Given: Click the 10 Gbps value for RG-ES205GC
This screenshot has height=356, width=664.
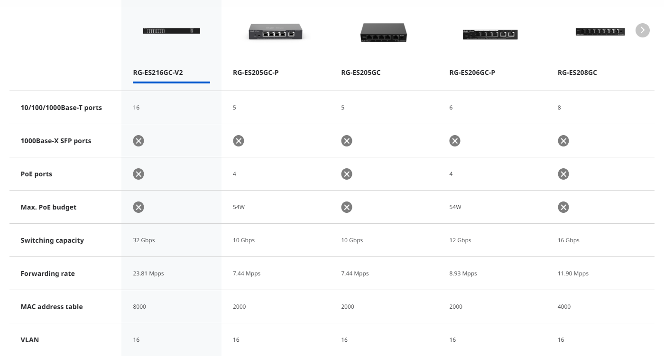Looking at the screenshot, I should (352, 240).
